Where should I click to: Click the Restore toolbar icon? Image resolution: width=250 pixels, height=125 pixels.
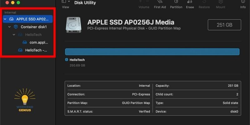point(204,2)
